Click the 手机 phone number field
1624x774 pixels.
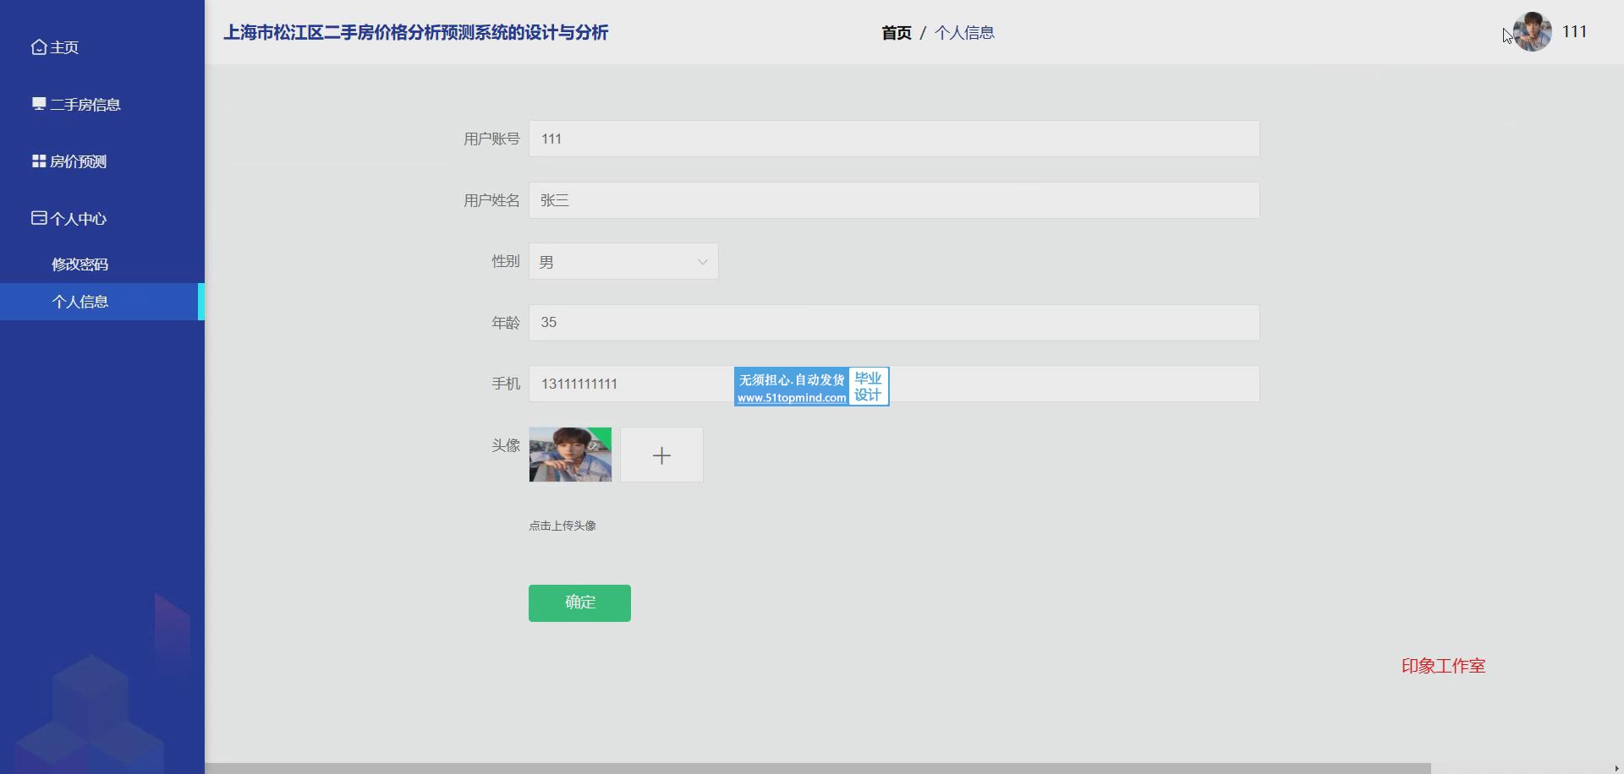[630, 384]
